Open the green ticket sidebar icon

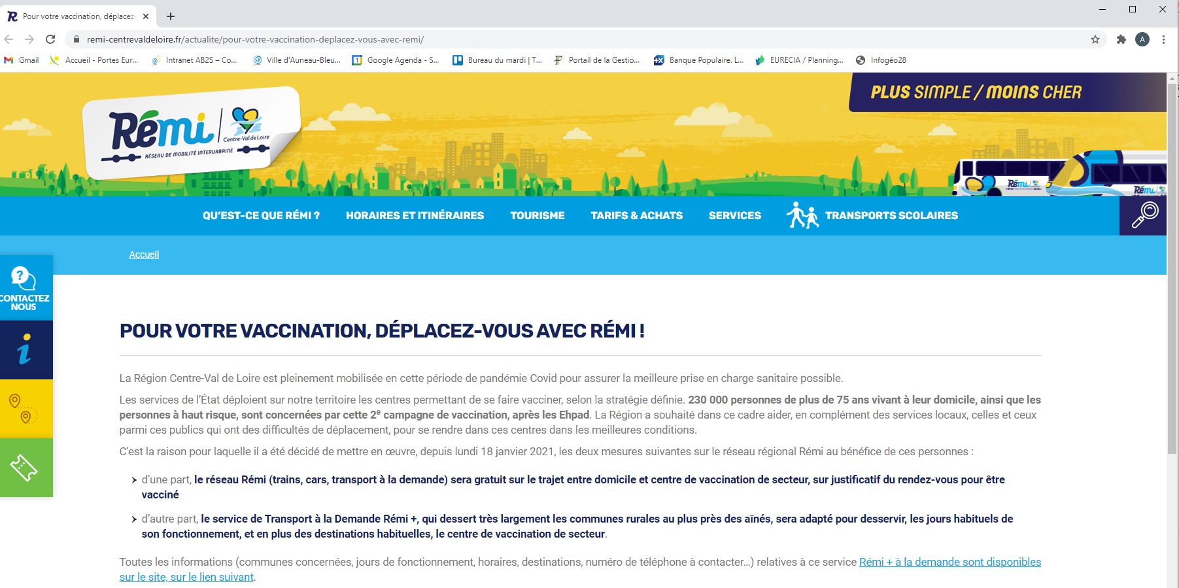coord(25,468)
